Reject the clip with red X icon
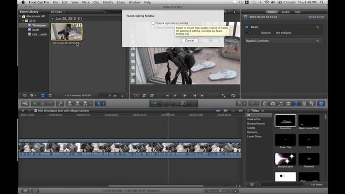The height and width of the screenshot is (194, 345). pyautogui.click(x=50, y=103)
